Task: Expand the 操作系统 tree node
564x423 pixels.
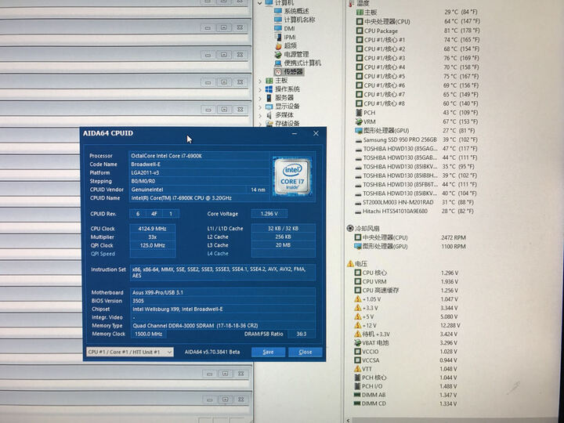Action: (x=260, y=89)
